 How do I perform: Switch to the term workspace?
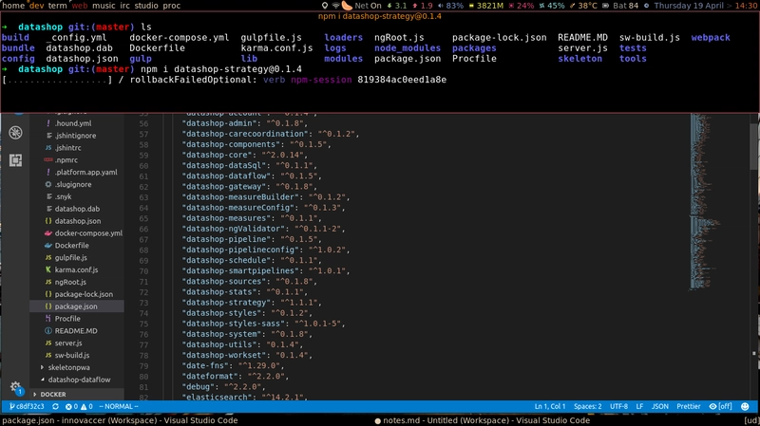coord(57,6)
